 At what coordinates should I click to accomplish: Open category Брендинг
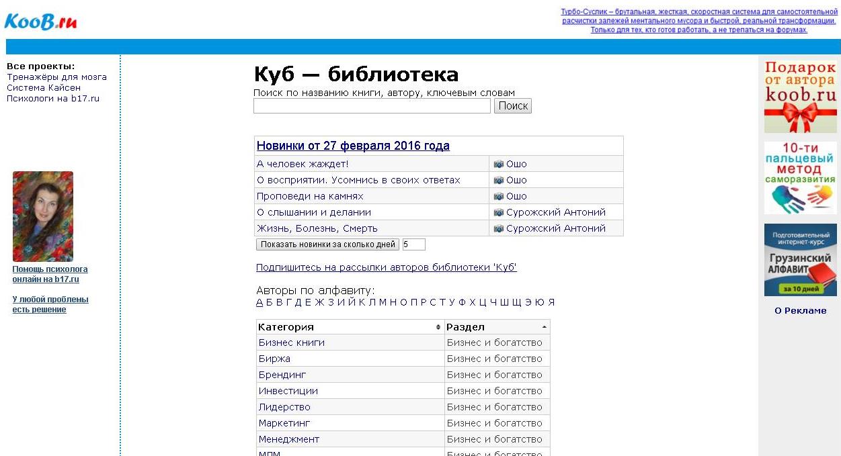click(x=282, y=375)
